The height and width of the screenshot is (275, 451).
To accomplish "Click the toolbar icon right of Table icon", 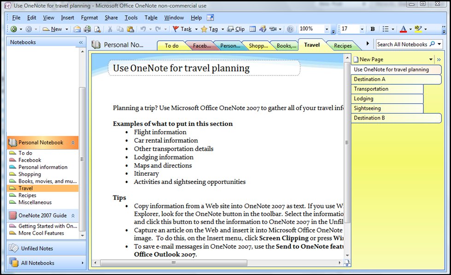I will tap(263, 29).
